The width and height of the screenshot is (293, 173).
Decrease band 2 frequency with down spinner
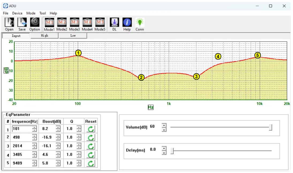pyautogui.click(x=34, y=139)
